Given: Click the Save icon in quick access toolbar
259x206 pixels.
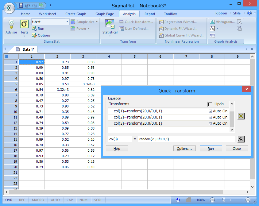Looking at the screenshot, I should tap(21, 6).
